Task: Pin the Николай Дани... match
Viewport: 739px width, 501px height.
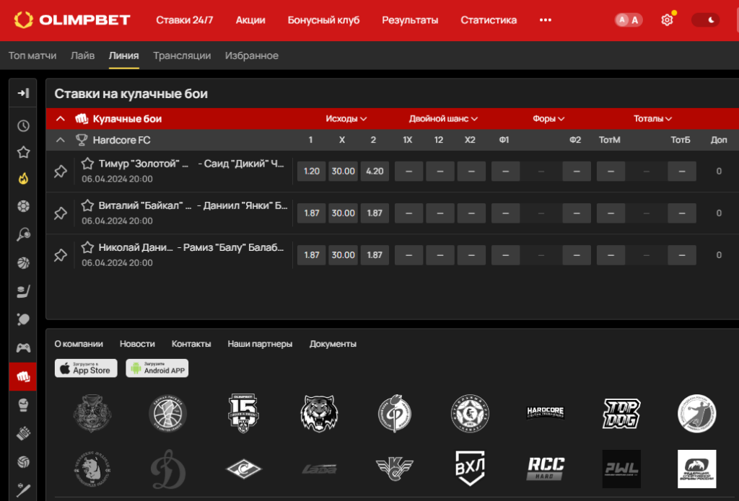Action: click(61, 255)
